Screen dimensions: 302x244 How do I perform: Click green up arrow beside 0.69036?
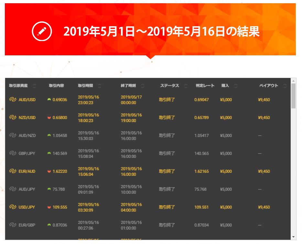49,99
